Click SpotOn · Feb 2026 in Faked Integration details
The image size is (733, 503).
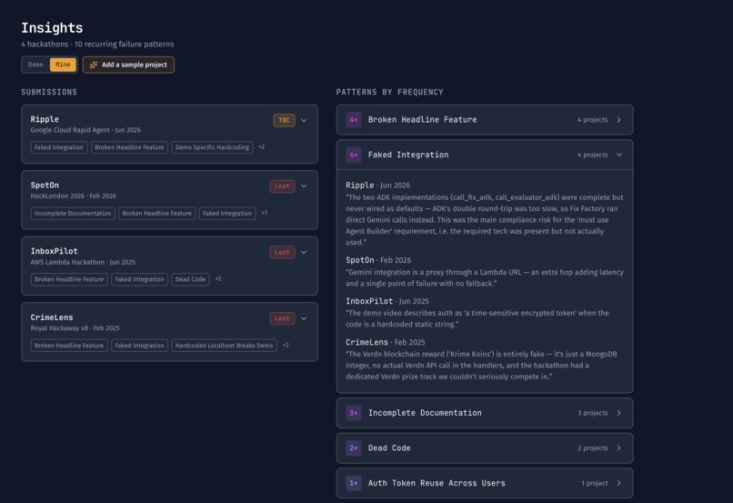pos(378,260)
